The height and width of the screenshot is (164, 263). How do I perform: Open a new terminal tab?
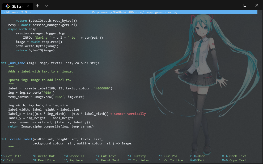(37, 6)
